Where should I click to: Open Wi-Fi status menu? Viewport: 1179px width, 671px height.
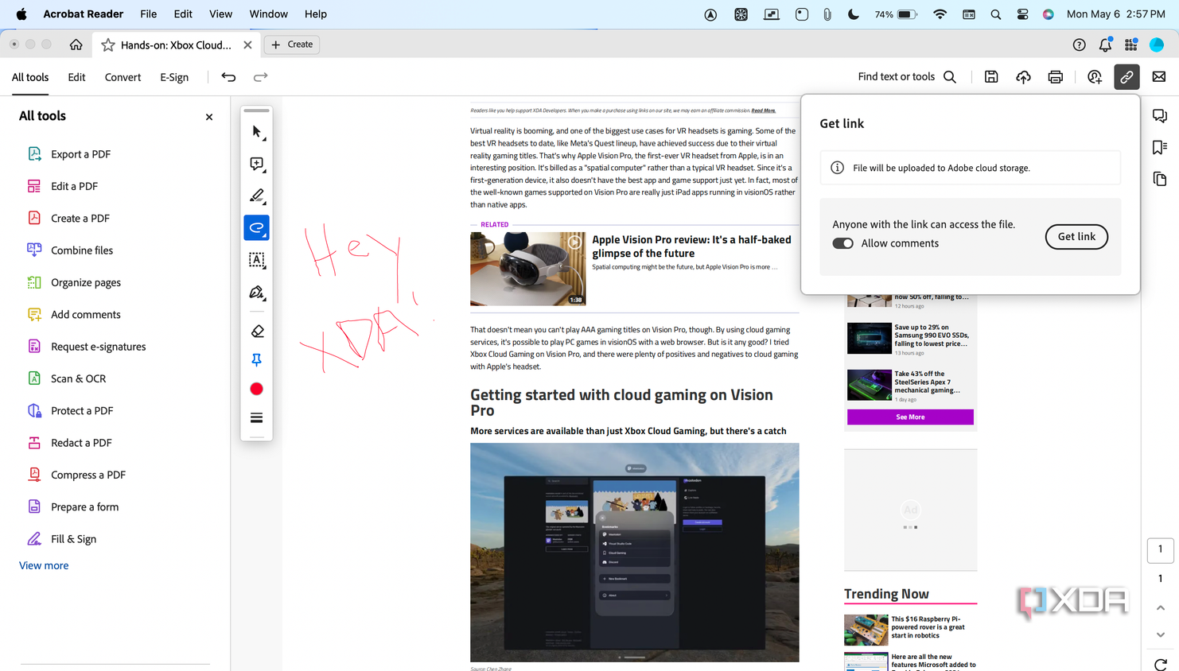(x=940, y=14)
